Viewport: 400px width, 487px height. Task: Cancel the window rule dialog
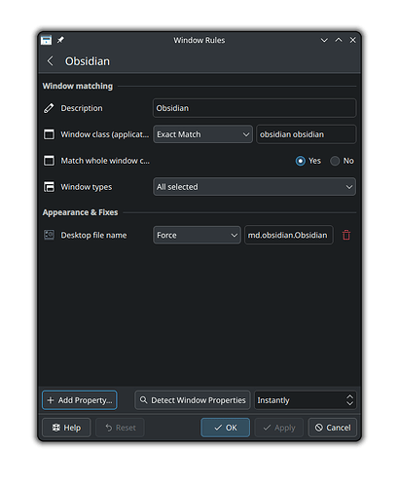pos(333,428)
